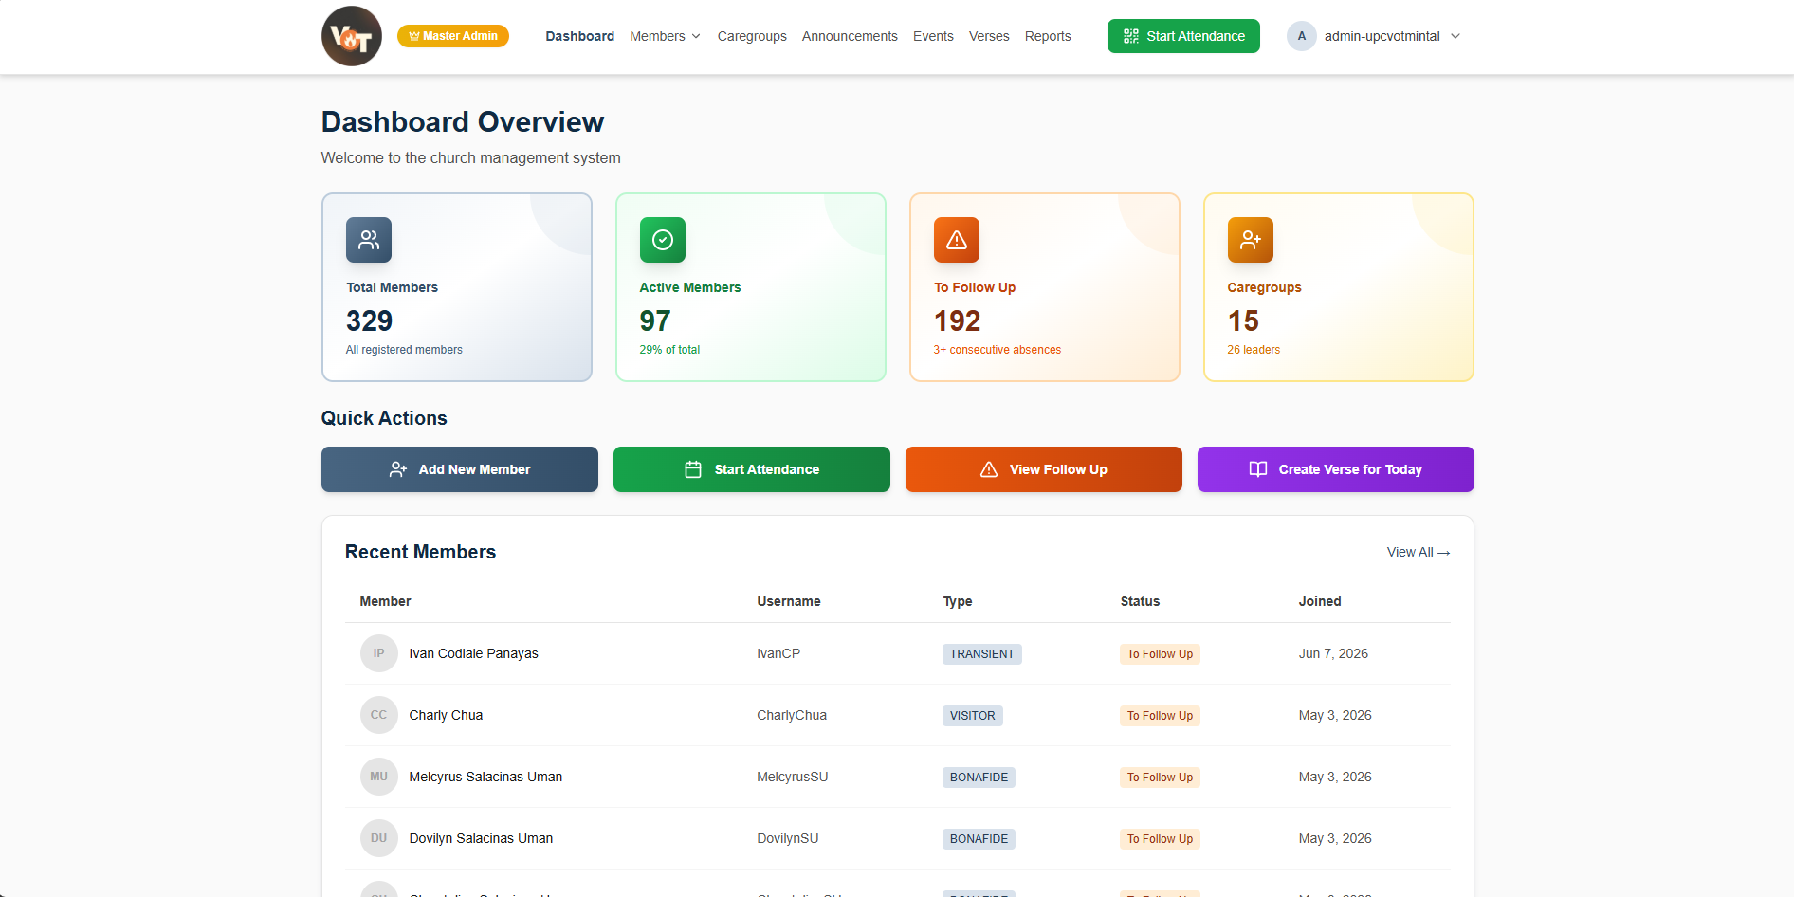Image resolution: width=1794 pixels, height=897 pixels.
Task: Click the Master Admin crown badge
Action: [453, 36]
